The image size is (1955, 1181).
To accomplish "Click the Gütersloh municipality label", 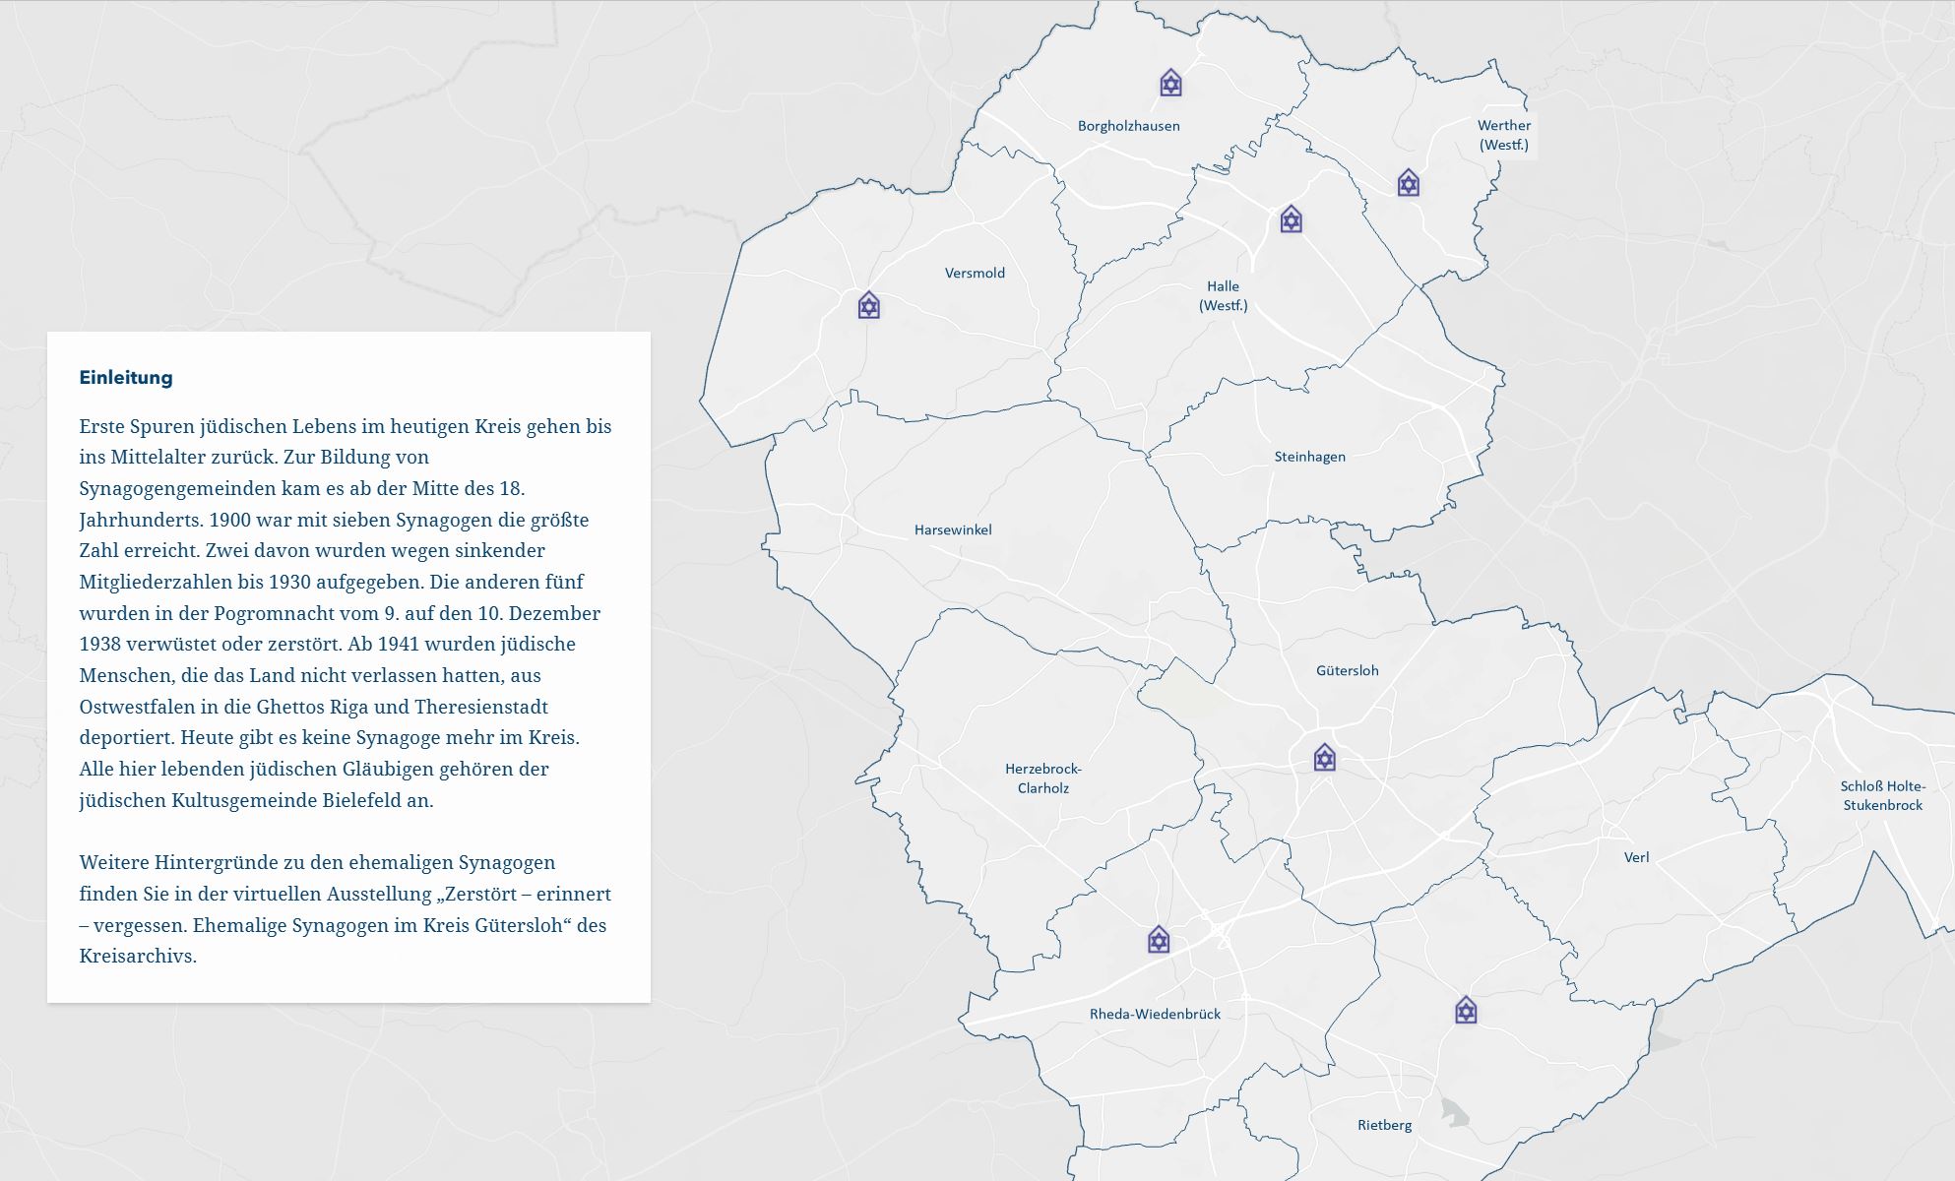I will (x=1348, y=670).
